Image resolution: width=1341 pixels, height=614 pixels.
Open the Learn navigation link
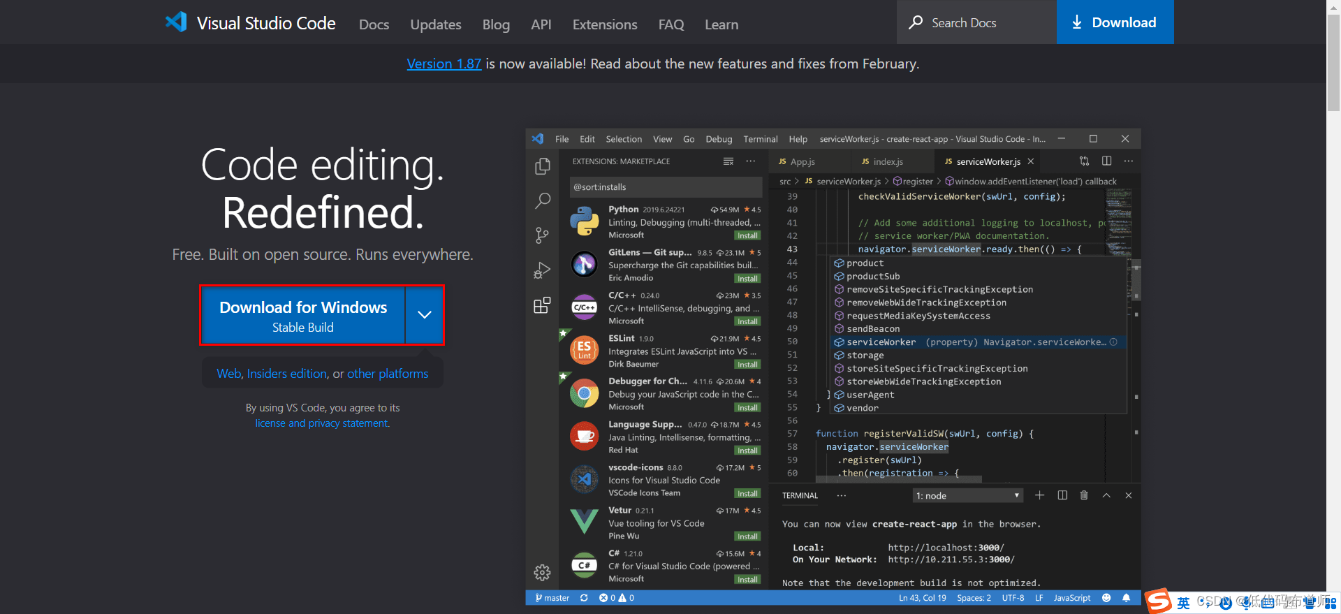pyautogui.click(x=721, y=24)
